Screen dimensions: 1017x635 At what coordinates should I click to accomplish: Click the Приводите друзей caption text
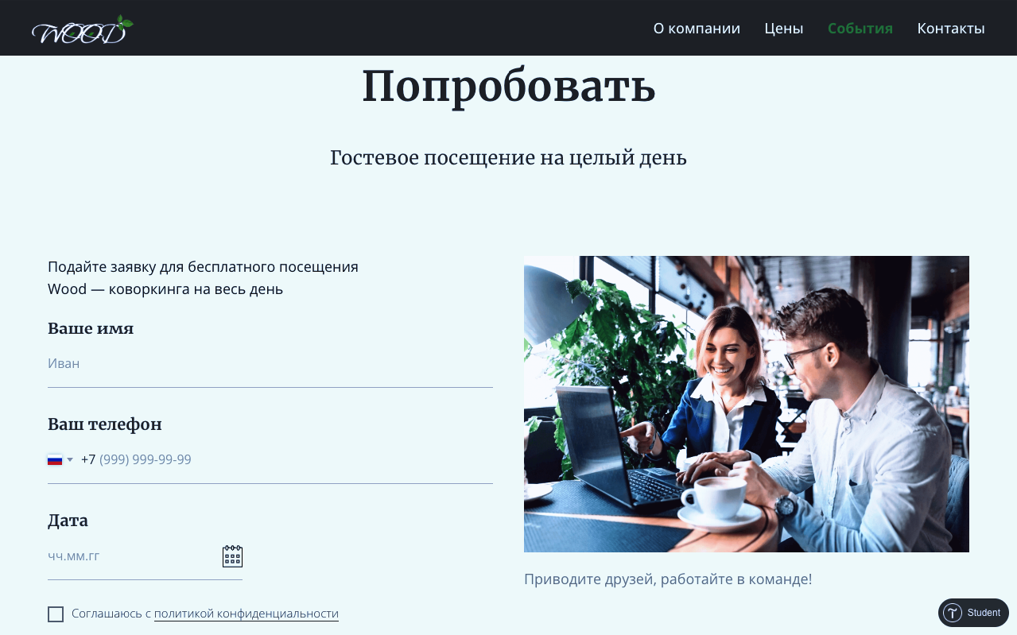point(668,579)
